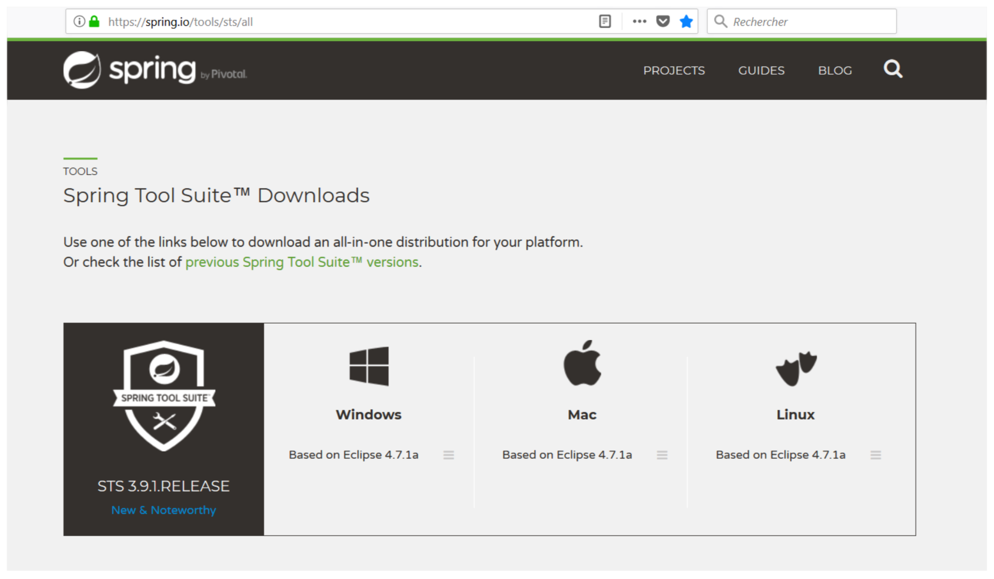This screenshot has width=994, height=579.
Task: Click the Mac heading
Action: pyautogui.click(x=582, y=414)
